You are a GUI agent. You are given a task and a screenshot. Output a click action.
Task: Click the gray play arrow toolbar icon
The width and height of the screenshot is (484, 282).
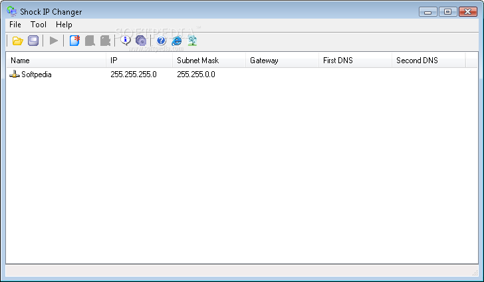[x=54, y=41]
